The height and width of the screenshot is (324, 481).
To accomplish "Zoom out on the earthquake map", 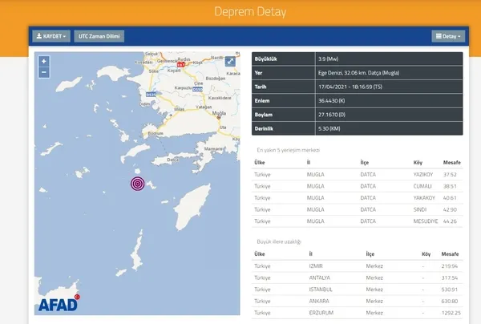I will coord(43,71).
